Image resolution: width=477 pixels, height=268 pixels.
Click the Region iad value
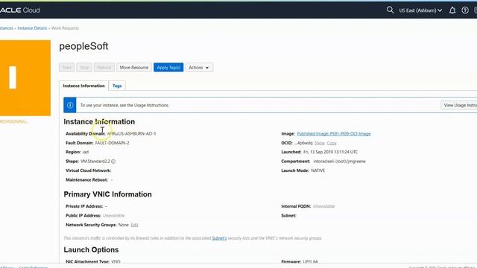coord(86,152)
